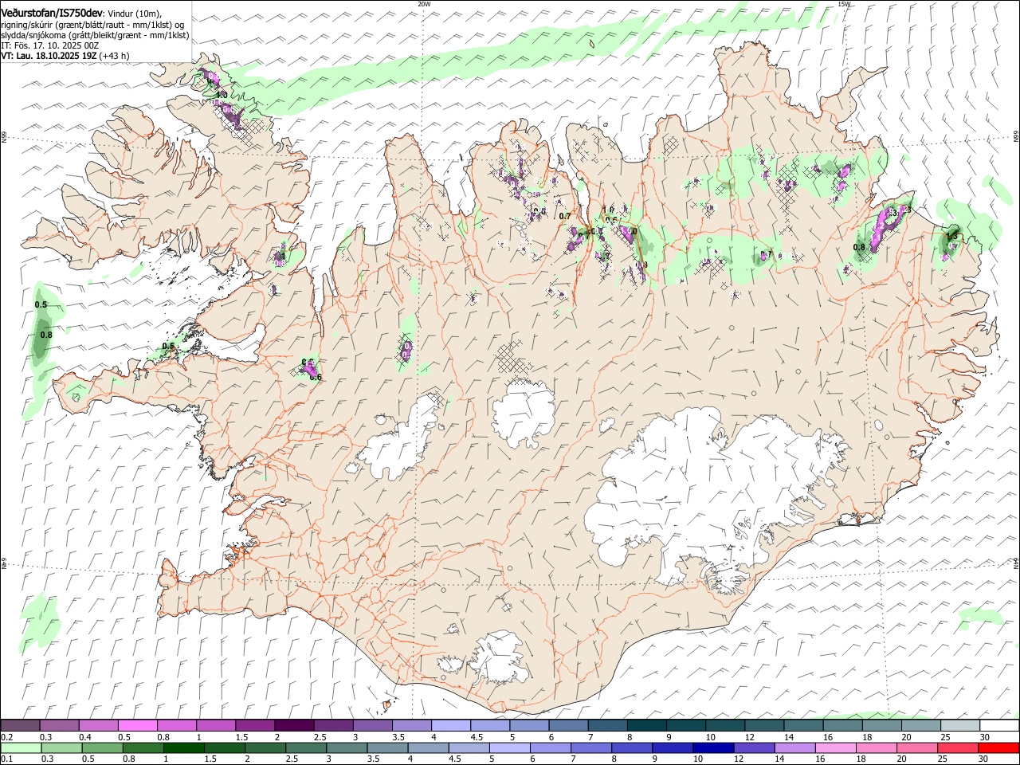The image size is (1020, 765).
Task: Select the rain scale swatch from 4.5 to 5
Action: tap(469, 748)
